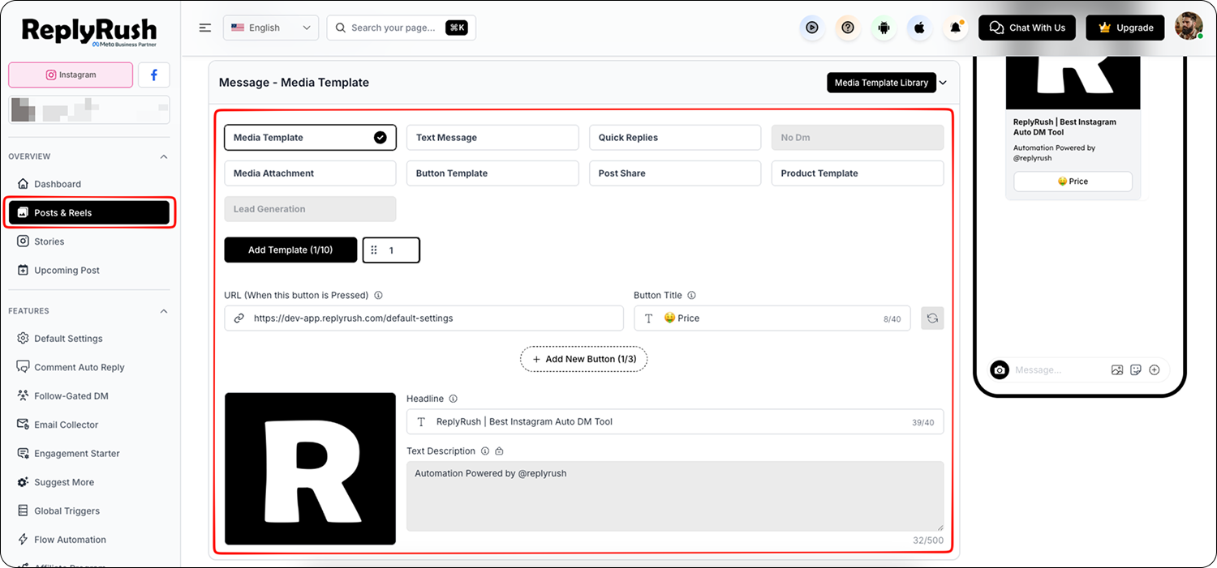The width and height of the screenshot is (1217, 568).
Task: Click the info icon next to Text Description
Action: 484,451
